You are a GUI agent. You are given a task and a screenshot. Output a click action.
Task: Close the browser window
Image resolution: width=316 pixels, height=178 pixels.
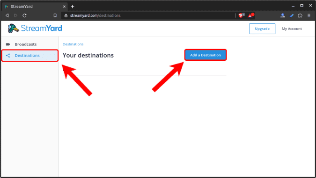coord(310,6)
